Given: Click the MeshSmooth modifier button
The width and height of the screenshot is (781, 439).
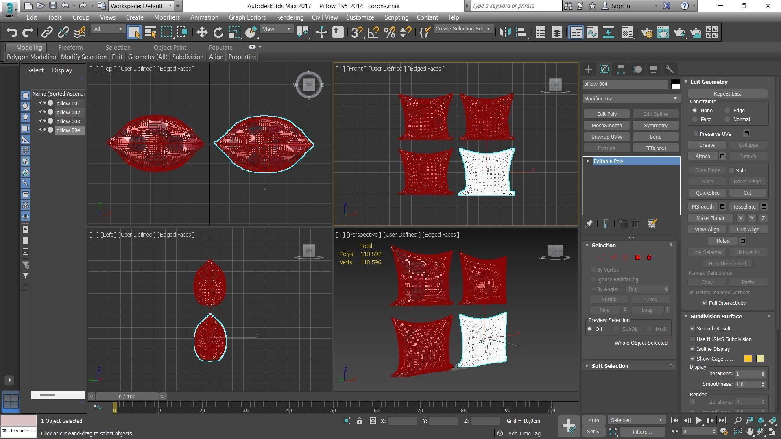Looking at the screenshot, I should 606,126.
